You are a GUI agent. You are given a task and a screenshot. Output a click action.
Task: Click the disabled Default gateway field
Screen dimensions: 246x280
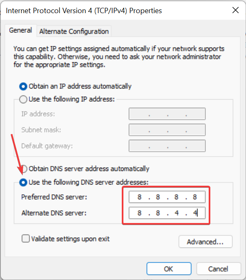pyautogui.click(x=167, y=146)
